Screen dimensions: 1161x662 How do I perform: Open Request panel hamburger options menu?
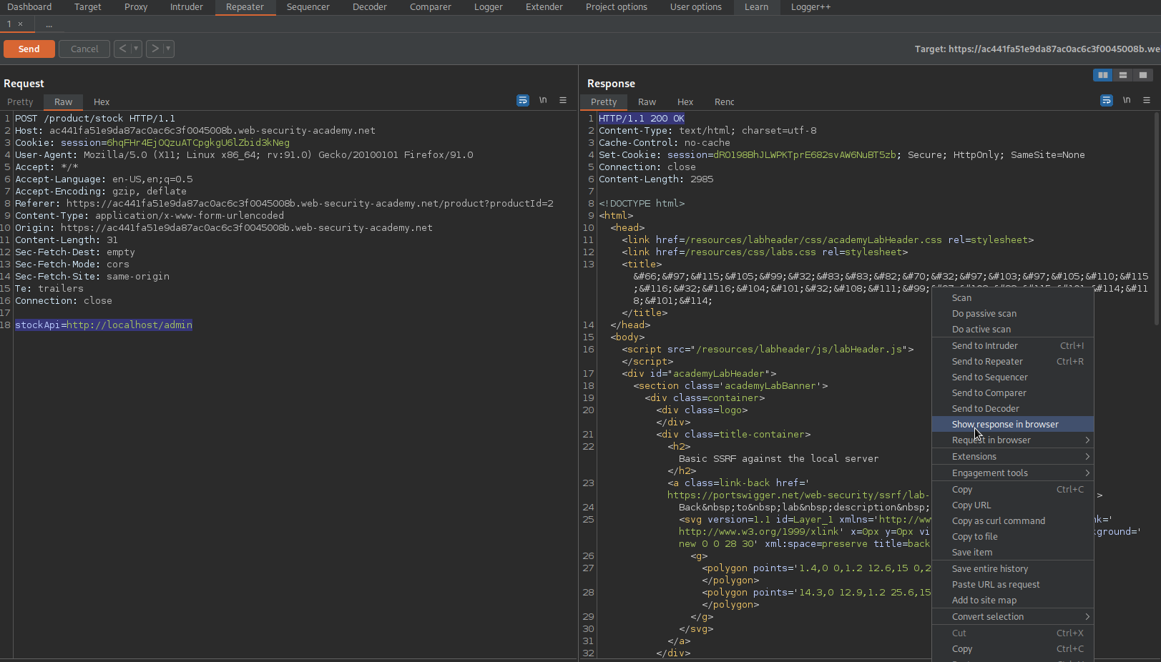(x=563, y=100)
